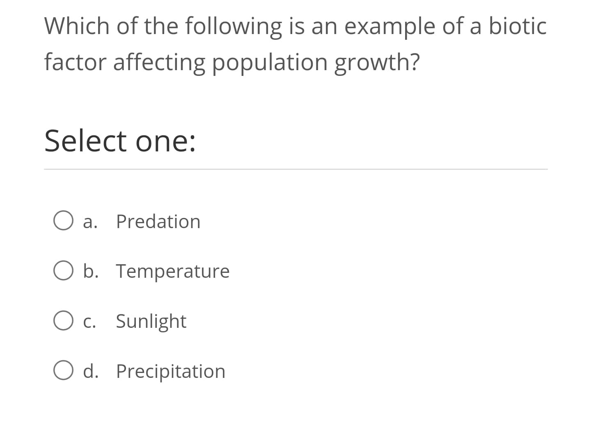Image resolution: width=591 pixels, height=430 pixels.
Task: Choose the answer labeled Sunlight
Action: (151, 321)
